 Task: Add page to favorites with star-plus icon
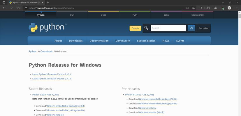tap(193, 8)
